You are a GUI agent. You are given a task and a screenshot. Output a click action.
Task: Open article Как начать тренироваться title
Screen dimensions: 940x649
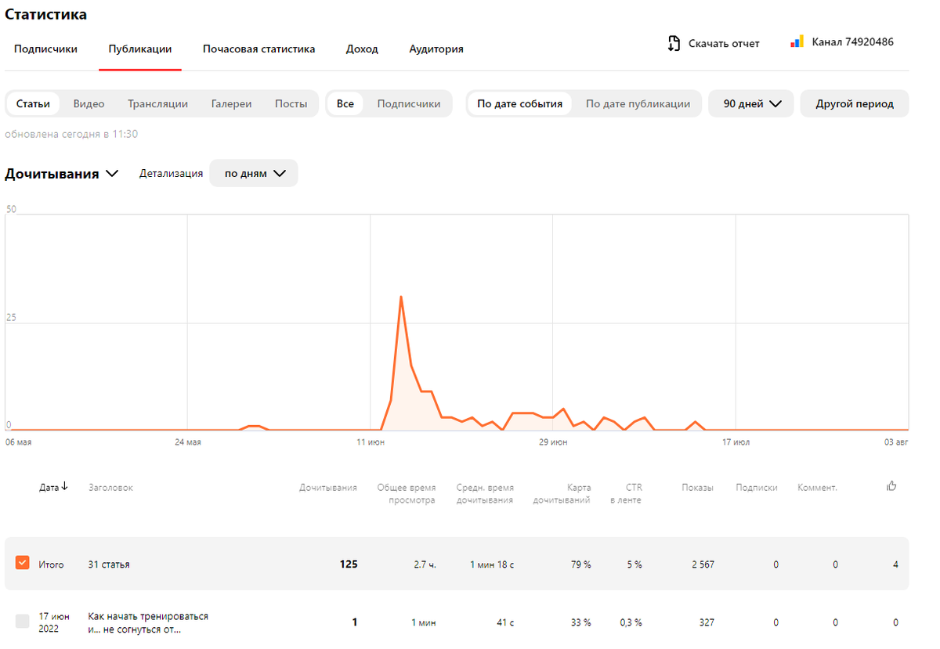click(x=148, y=622)
